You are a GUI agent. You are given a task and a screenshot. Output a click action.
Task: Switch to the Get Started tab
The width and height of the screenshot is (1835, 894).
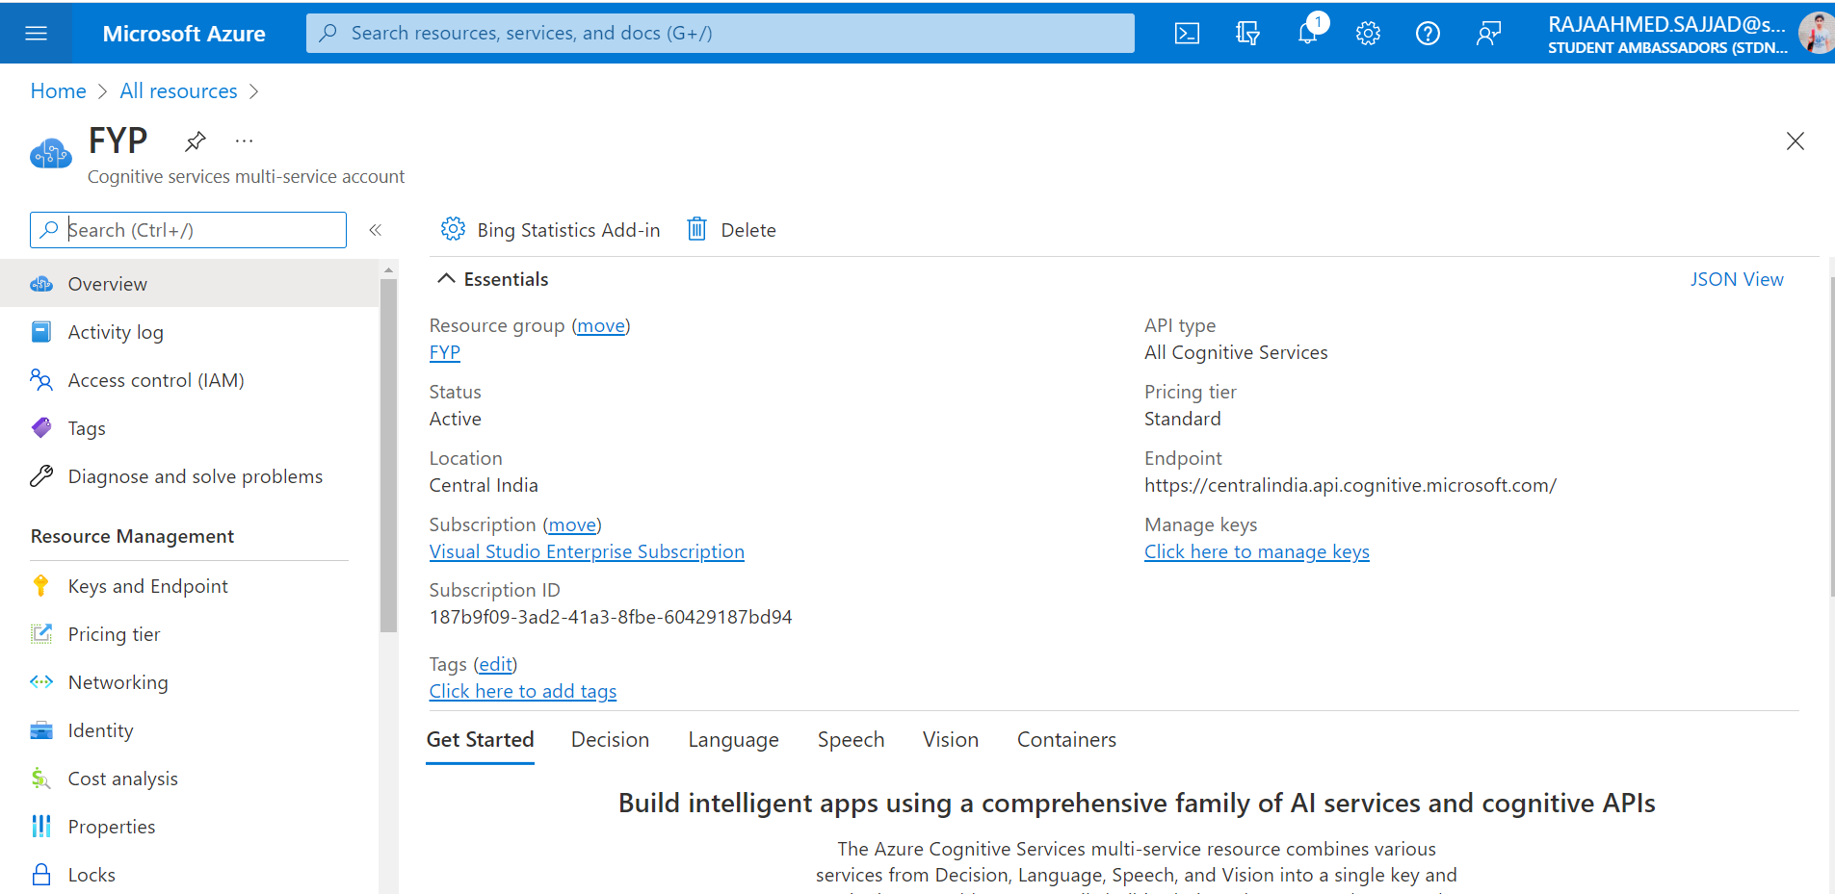[x=480, y=739]
